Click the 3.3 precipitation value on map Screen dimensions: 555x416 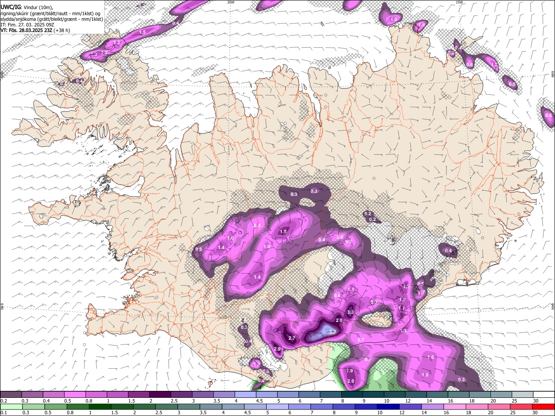[x=351, y=312]
